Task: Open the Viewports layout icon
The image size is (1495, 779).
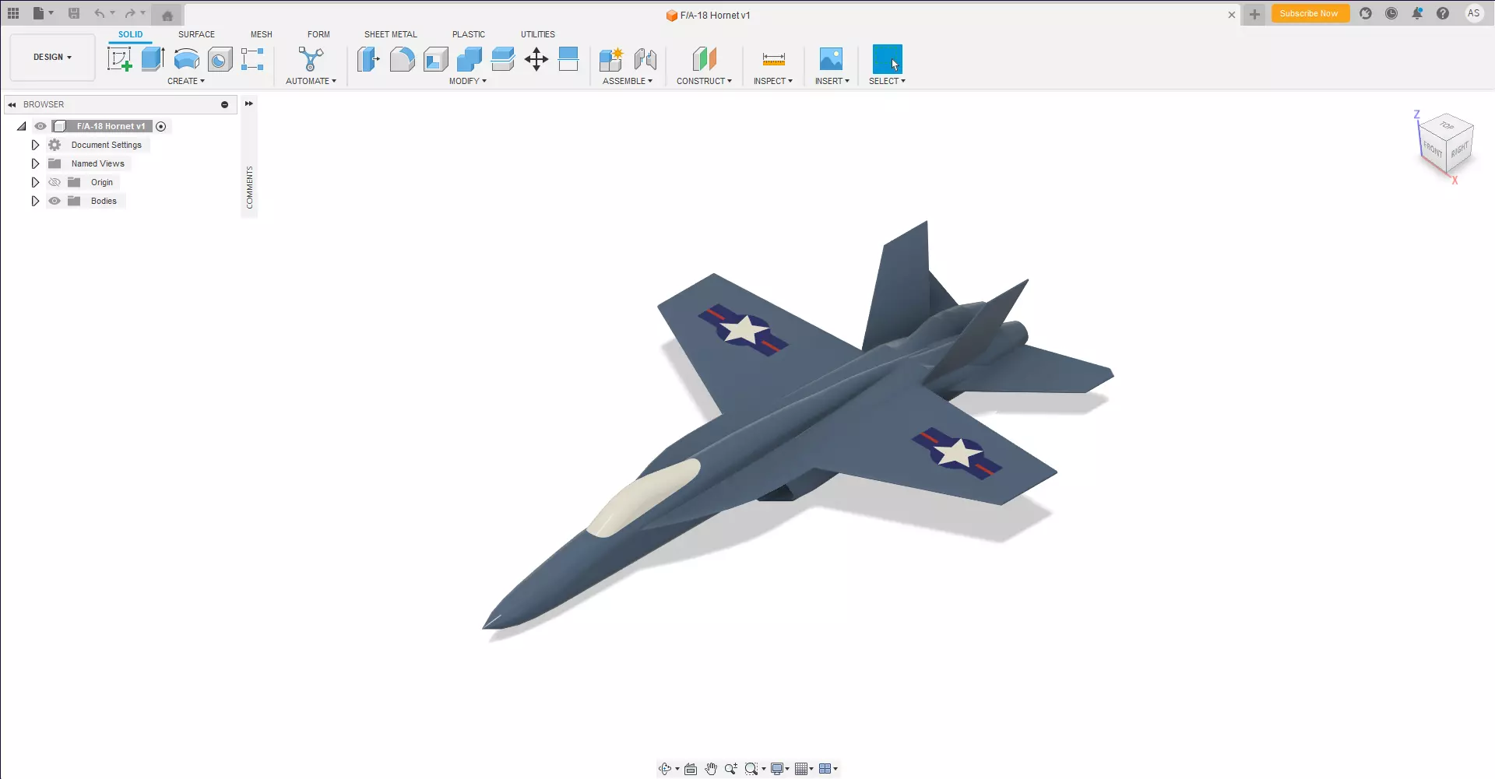Action: pos(825,769)
